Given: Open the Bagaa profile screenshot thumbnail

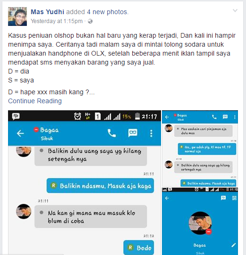Looking at the screenshot, I should coord(200,221).
